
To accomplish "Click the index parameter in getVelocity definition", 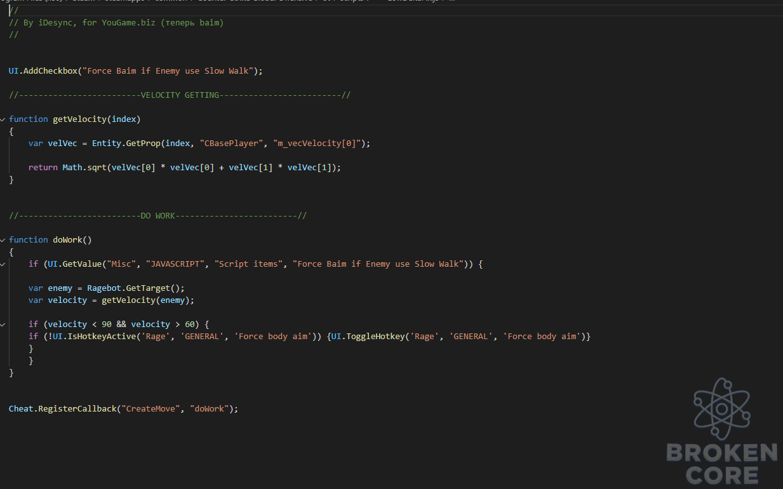I will (124, 119).
